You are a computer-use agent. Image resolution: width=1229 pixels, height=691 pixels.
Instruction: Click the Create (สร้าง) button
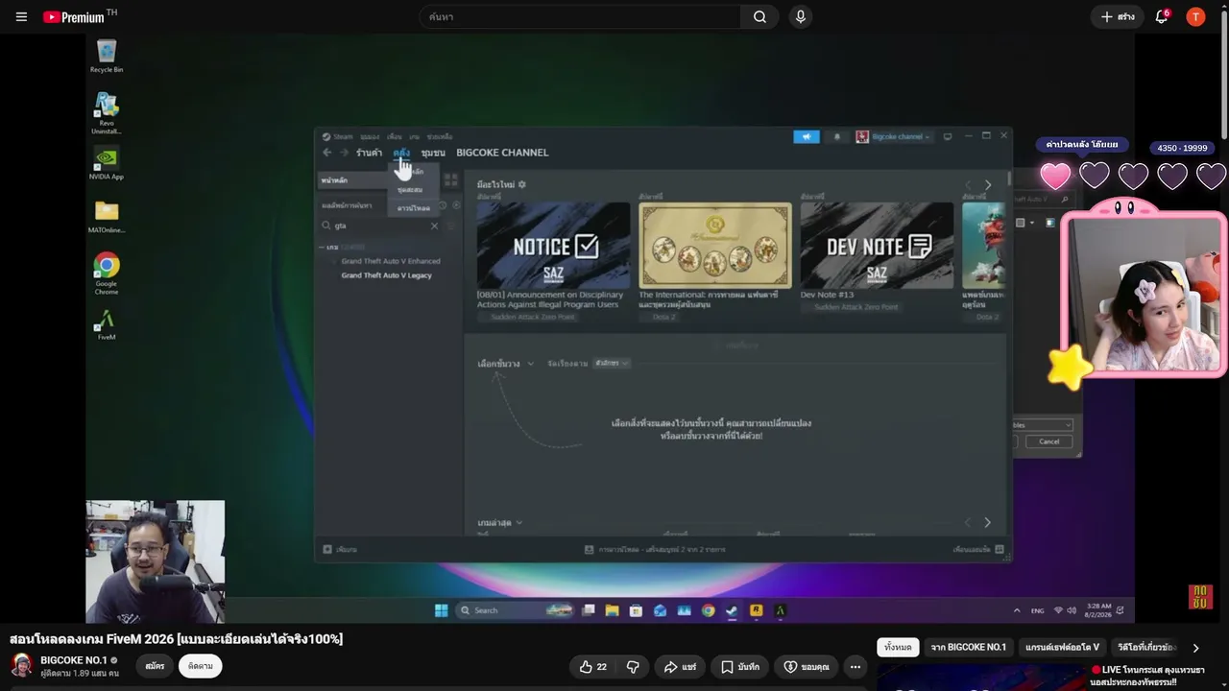(x=1118, y=16)
